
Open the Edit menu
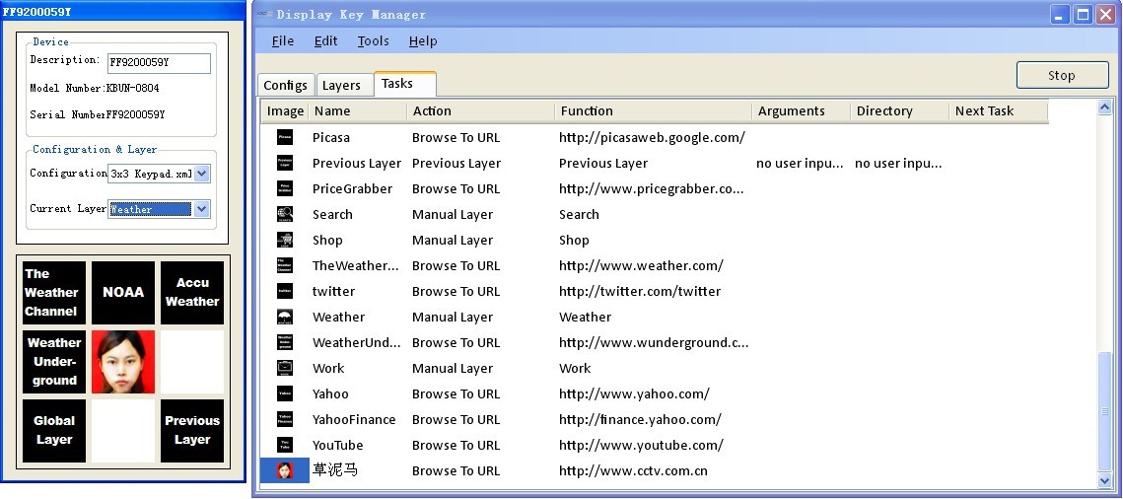(x=326, y=40)
